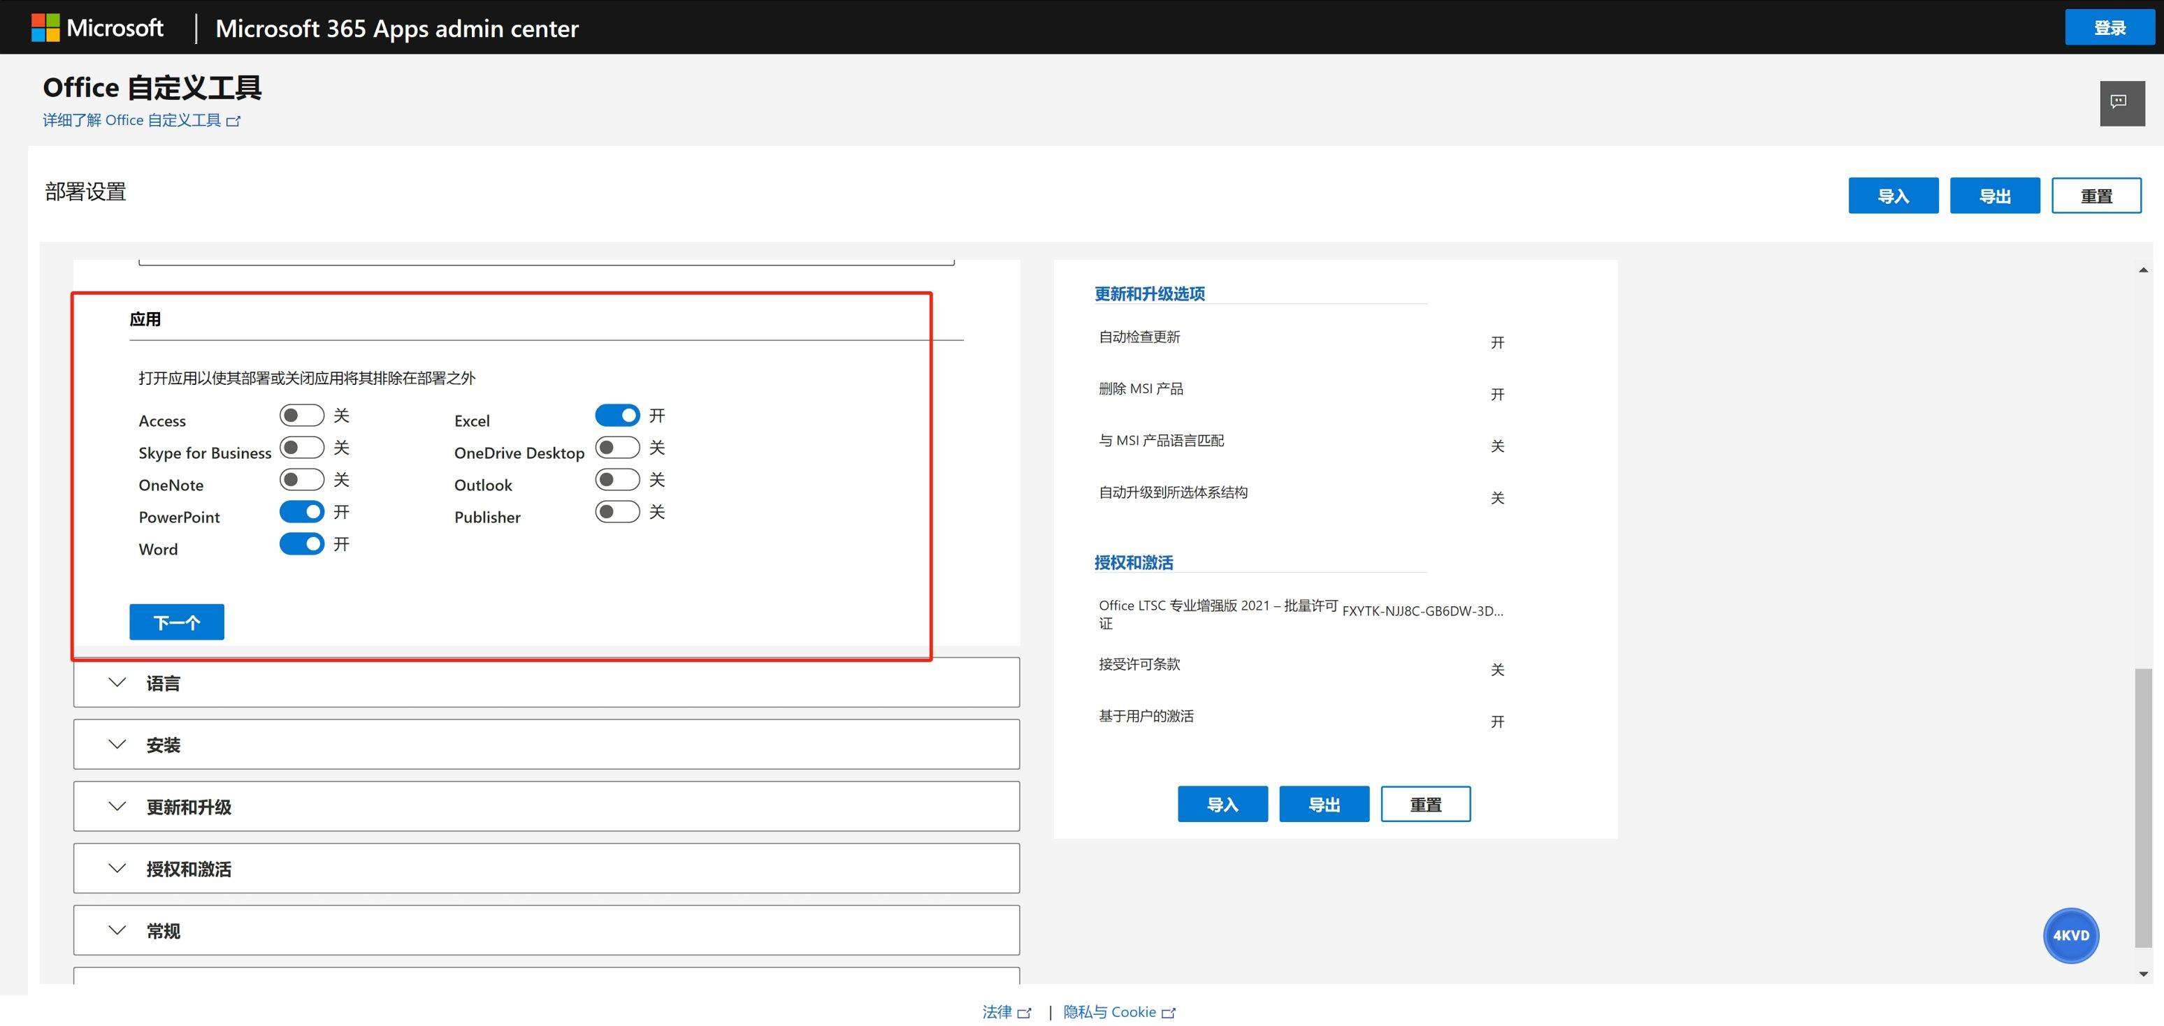Screen dimensions: 2164x1026
Task: Disable the PowerPoint toggle
Action: (301, 511)
